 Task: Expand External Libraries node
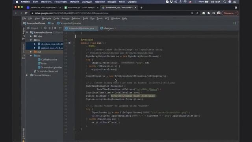(27, 75)
